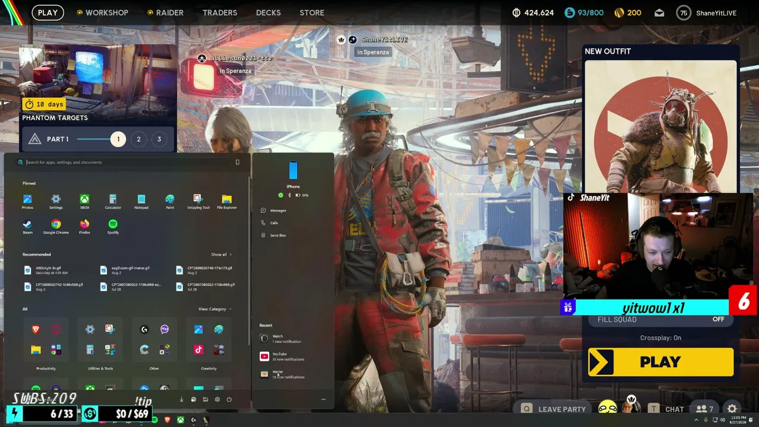Switch to the RAIDER tab

pos(165,12)
